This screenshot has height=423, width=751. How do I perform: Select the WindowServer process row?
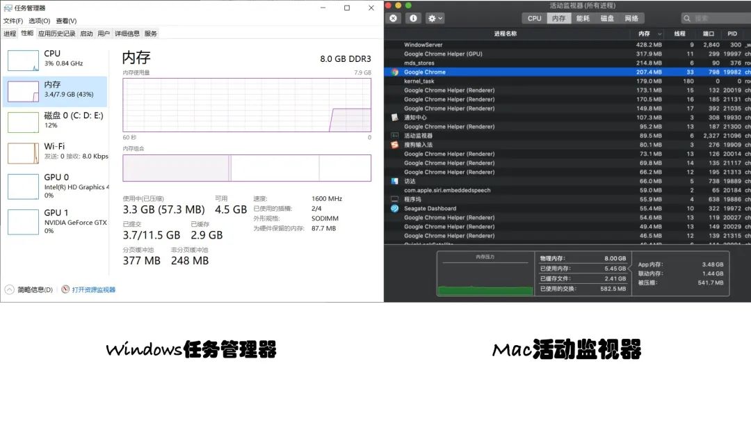coord(567,45)
